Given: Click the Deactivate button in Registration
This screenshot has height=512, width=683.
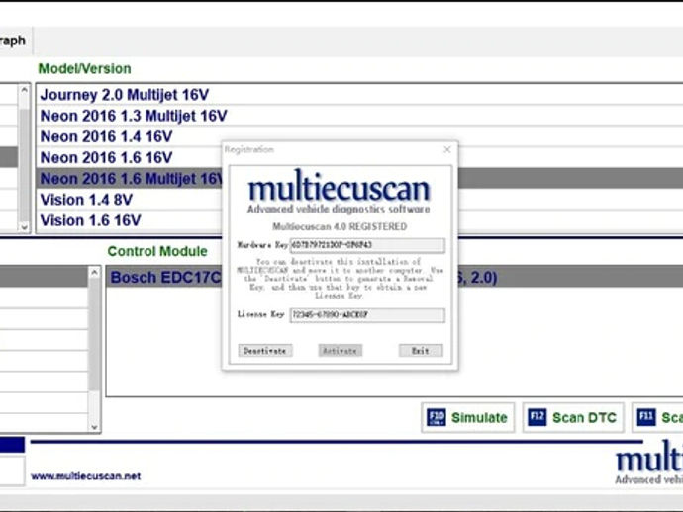Looking at the screenshot, I should click(x=265, y=351).
